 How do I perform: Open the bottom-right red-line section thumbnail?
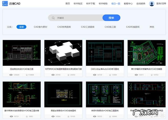tap(146, 94)
